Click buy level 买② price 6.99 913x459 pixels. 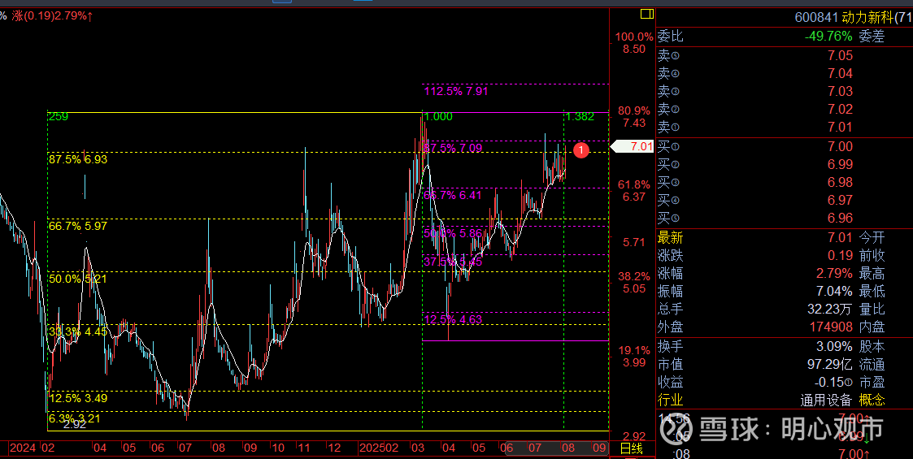(x=840, y=165)
